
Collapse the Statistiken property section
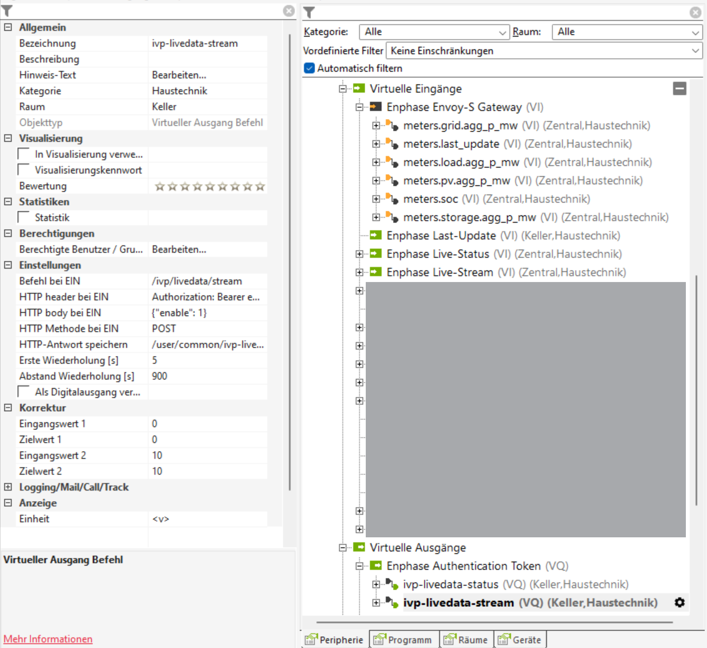point(8,201)
